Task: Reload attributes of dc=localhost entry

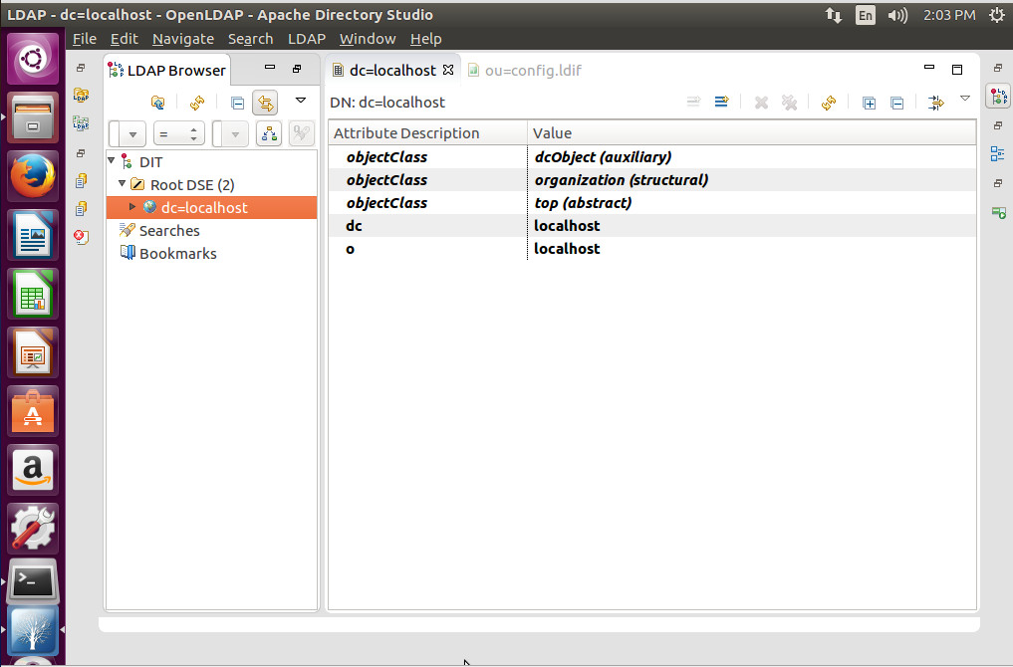Action: coord(828,102)
